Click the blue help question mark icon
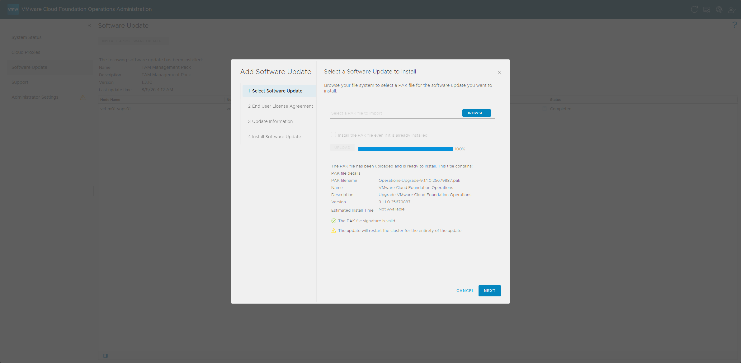741x363 pixels. 734,25
